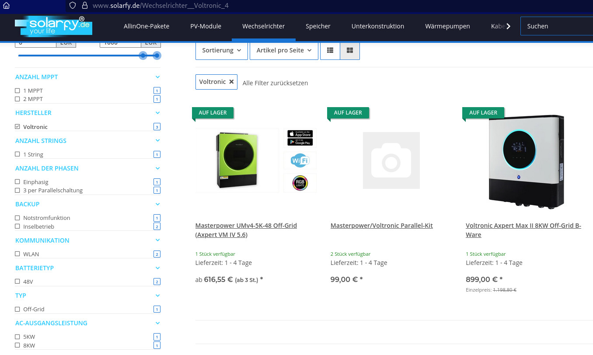Image resolution: width=593 pixels, height=355 pixels.
Task: Enable the Einphasig filter
Action: [17, 182]
